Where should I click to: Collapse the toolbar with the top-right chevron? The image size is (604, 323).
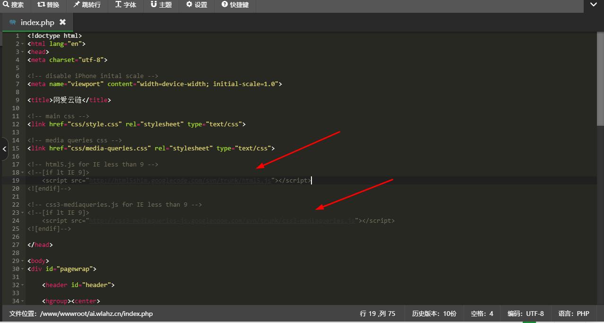594,5
